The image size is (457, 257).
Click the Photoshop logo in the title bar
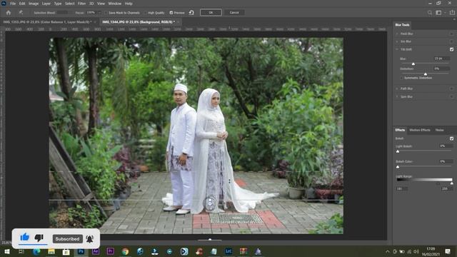coord(4,4)
